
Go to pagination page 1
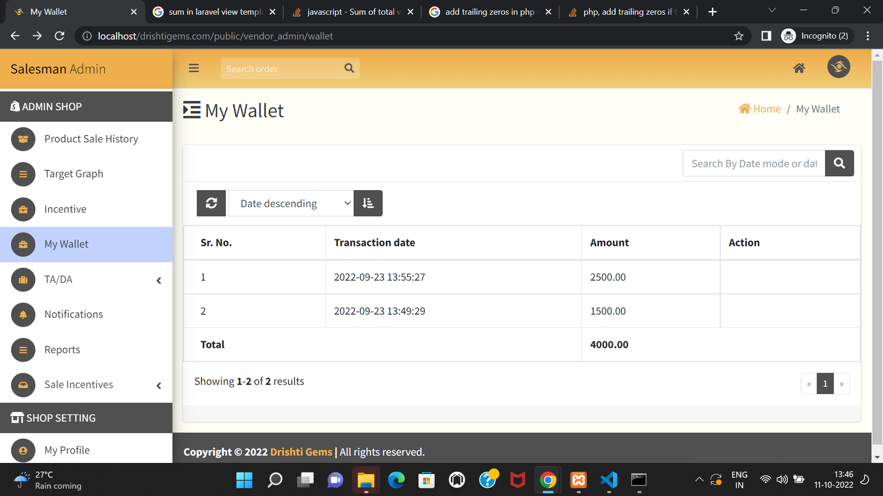click(x=825, y=384)
